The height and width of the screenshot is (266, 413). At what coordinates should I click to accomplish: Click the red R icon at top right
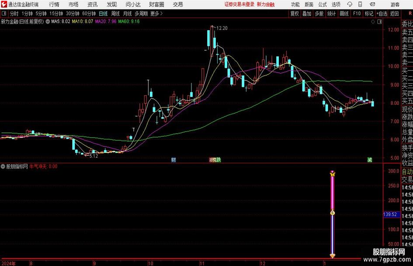pyautogui.click(x=410, y=13)
